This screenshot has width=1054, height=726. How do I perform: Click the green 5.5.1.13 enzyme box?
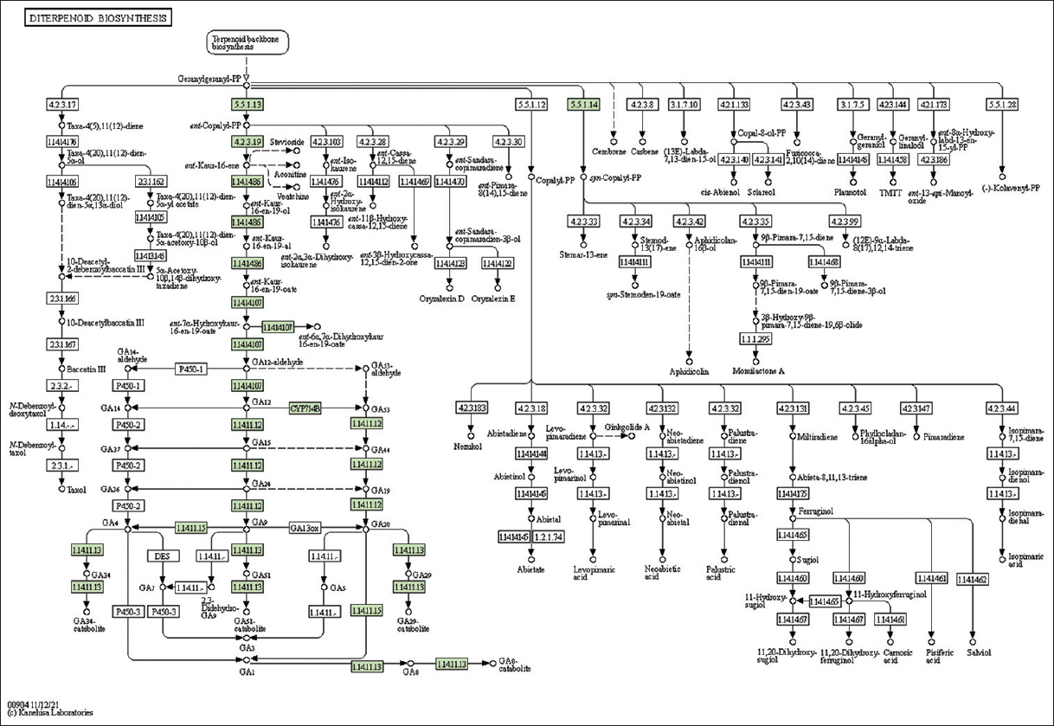[x=247, y=105]
